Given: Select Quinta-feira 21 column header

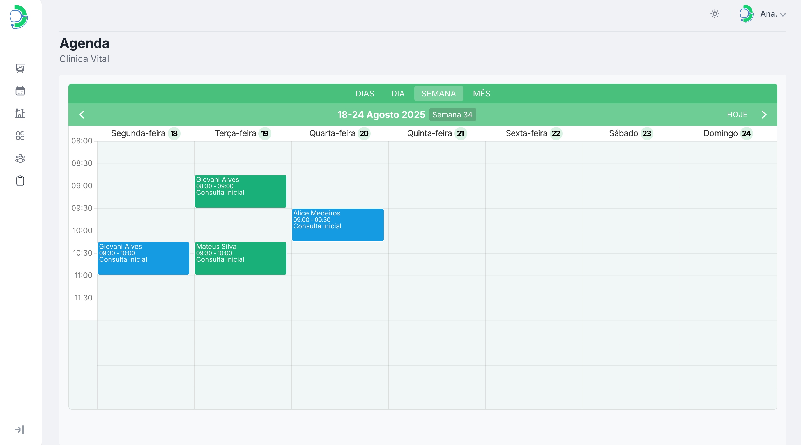Looking at the screenshot, I should 437,134.
